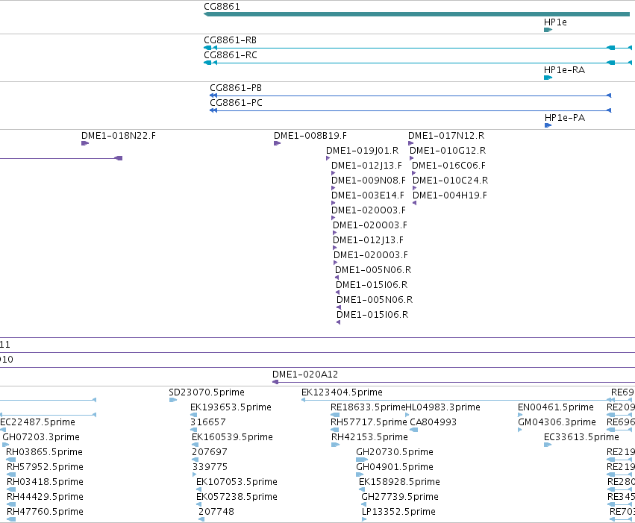Select the GH07203.3prime EST label
The height and width of the screenshot is (523, 635).
point(41,437)
